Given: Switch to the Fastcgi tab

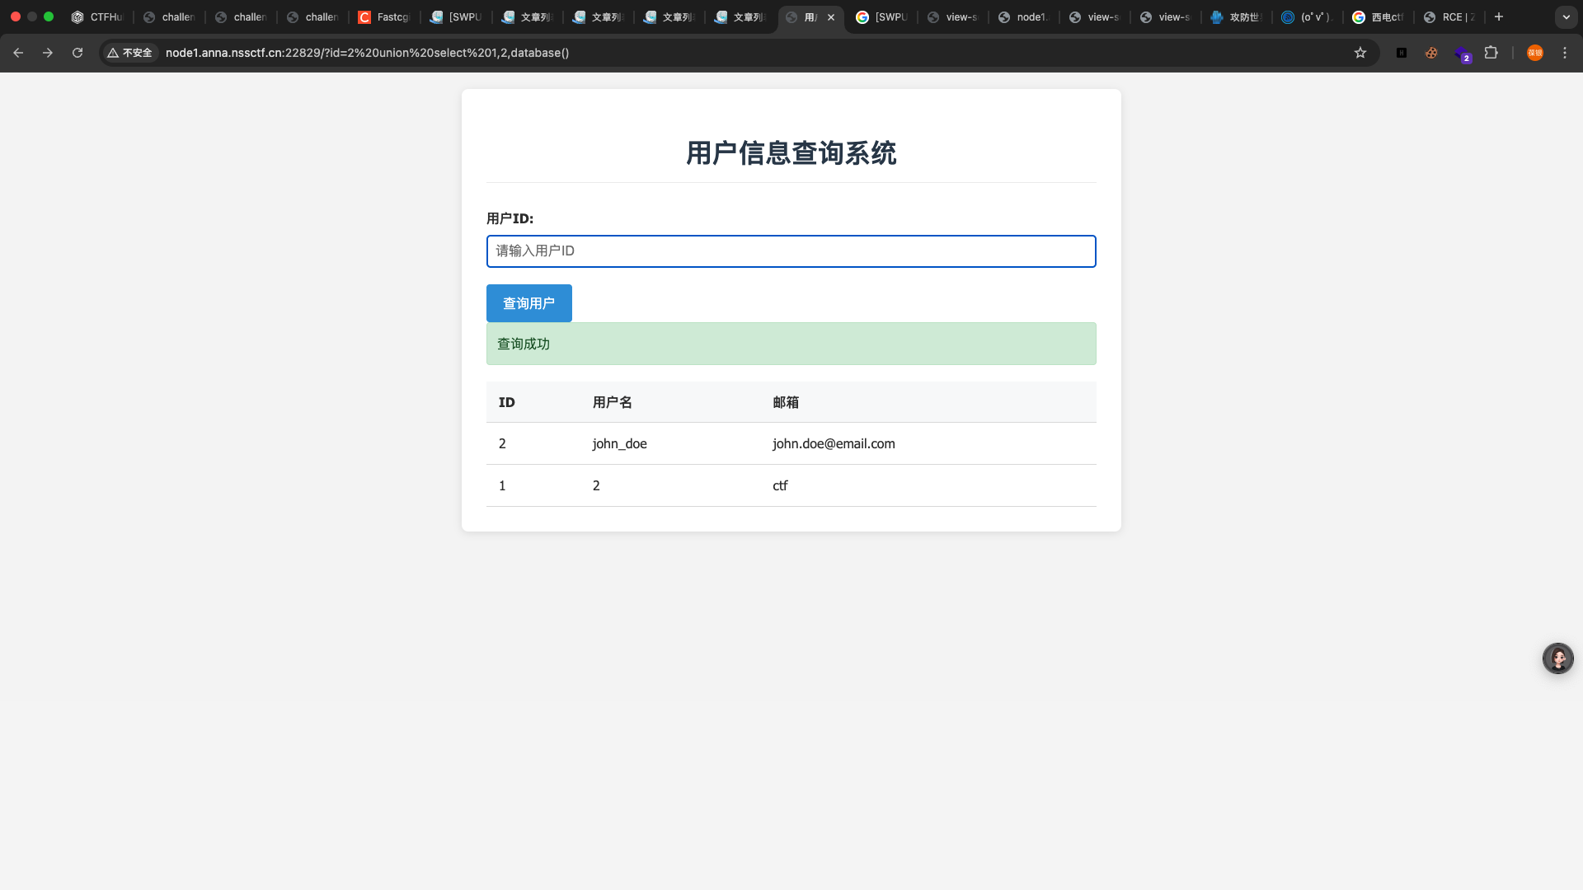Looking at the screenshot, I should tap(384, 16).
